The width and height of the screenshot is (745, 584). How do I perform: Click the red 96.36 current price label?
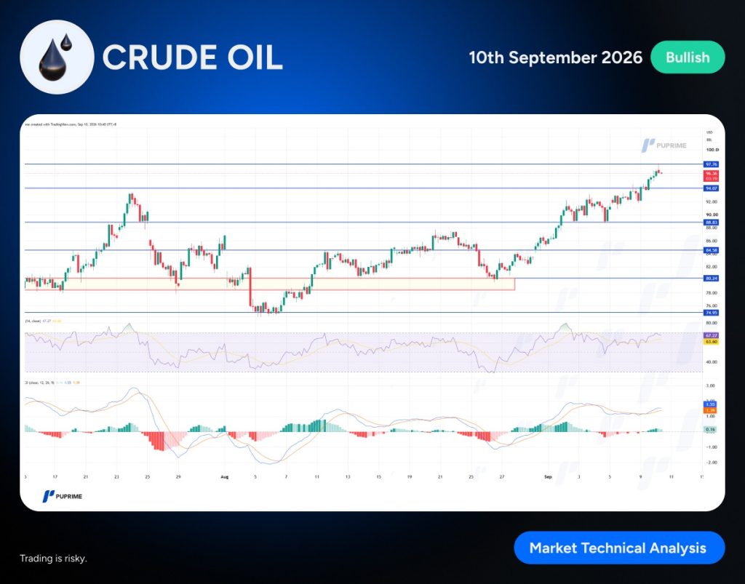pyautogui.click(x=712, y=176)
